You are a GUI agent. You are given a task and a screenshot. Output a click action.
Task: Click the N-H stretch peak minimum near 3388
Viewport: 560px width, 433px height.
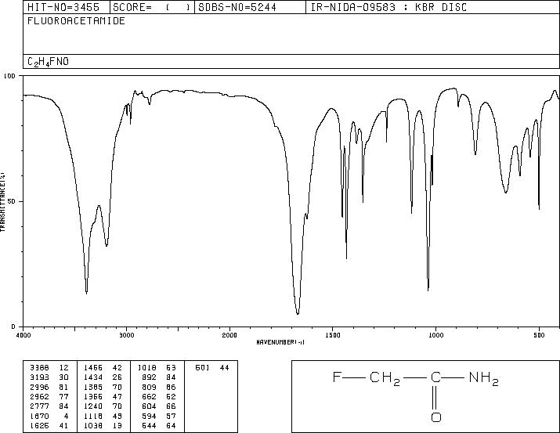[x=86, y=292]
